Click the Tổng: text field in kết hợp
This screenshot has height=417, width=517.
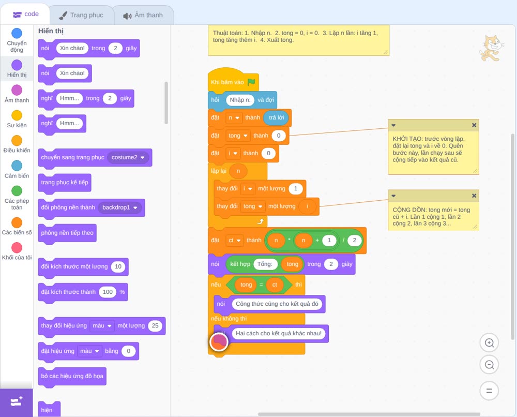265,264
